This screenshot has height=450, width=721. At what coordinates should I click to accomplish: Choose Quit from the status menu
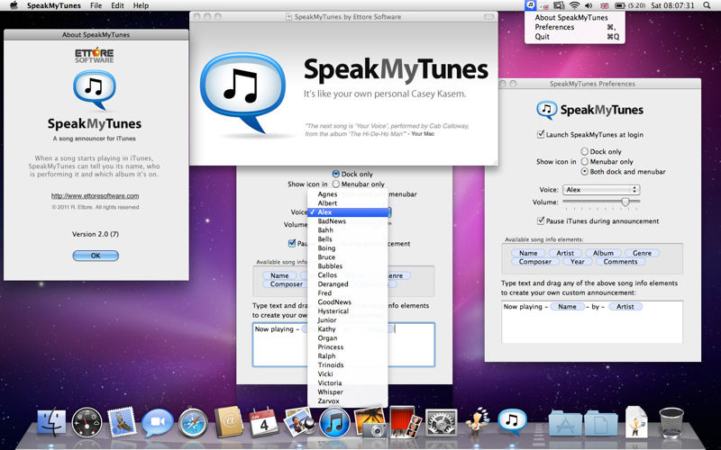pos(575,37)
